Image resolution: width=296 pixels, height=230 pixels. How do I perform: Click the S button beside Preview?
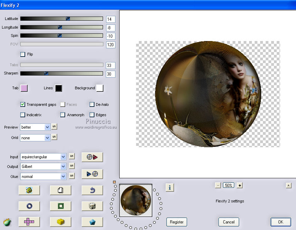click(x=54, y=127)
